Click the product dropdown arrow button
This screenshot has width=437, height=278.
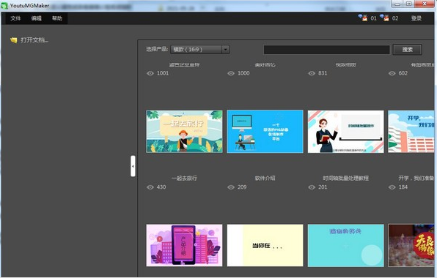tap(226, 50)
